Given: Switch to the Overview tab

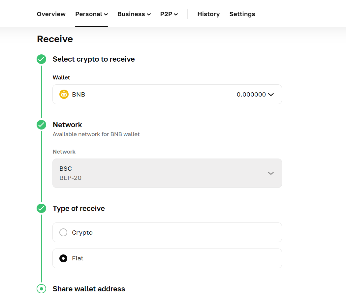Looking at the screenshot, I should [51, 14].
